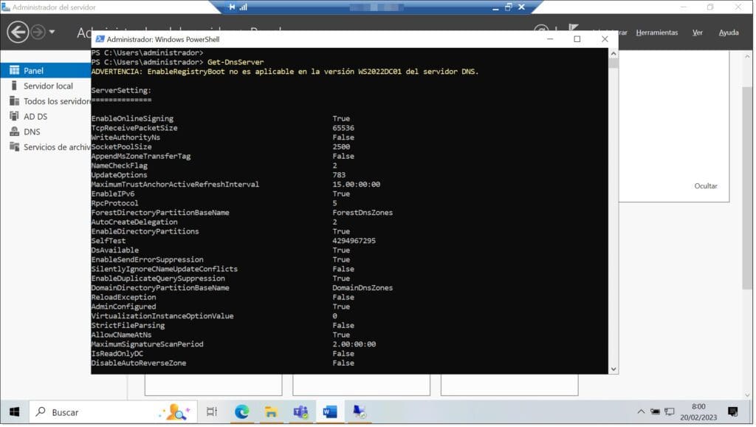The height and width of the screenshot is (427, 756).
Task: Show hidden system tray icons
Action: pos(640,411)
